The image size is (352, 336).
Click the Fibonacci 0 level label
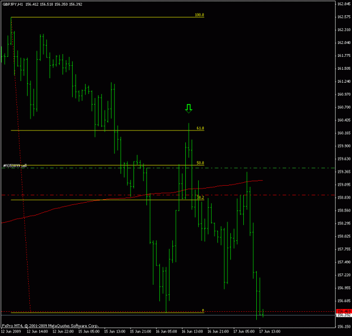tap(203, 311)
